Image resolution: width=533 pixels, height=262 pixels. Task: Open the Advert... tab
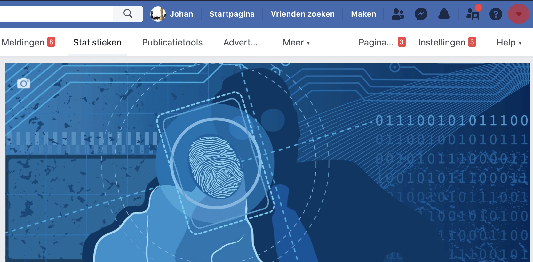[240, 42]
